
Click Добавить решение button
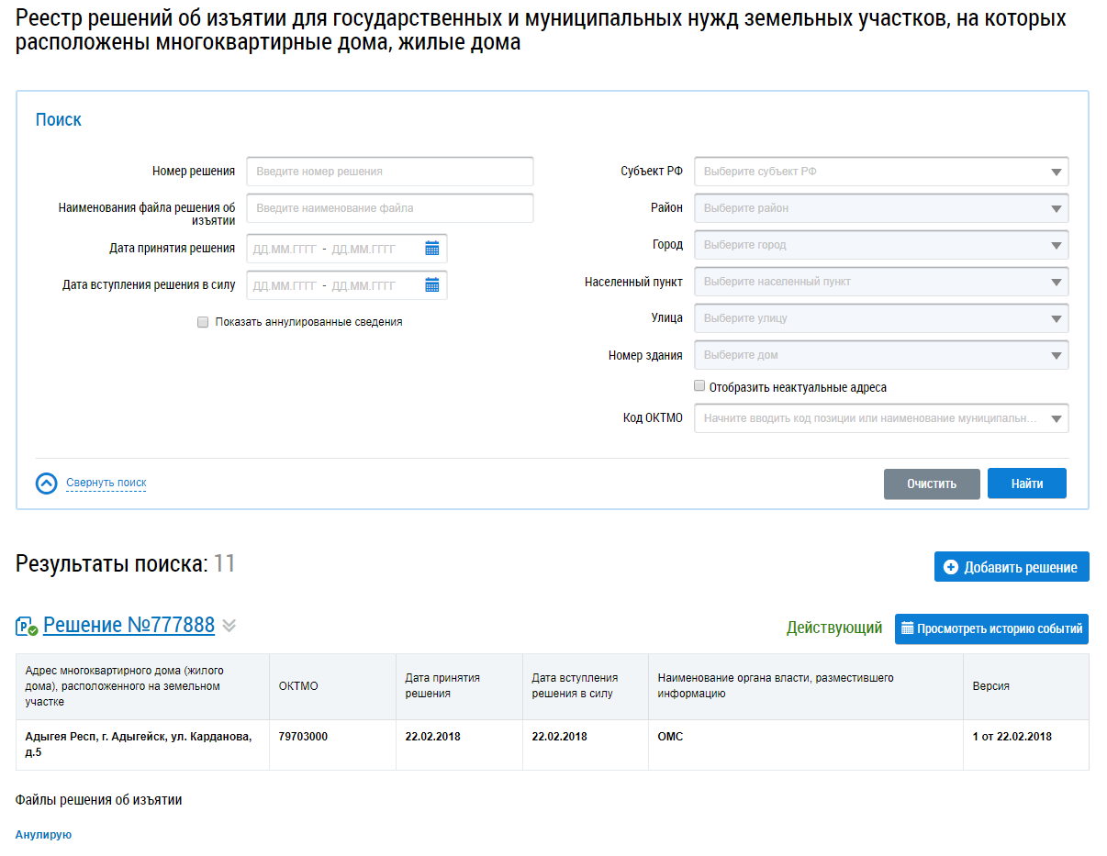pos(1012,567)
